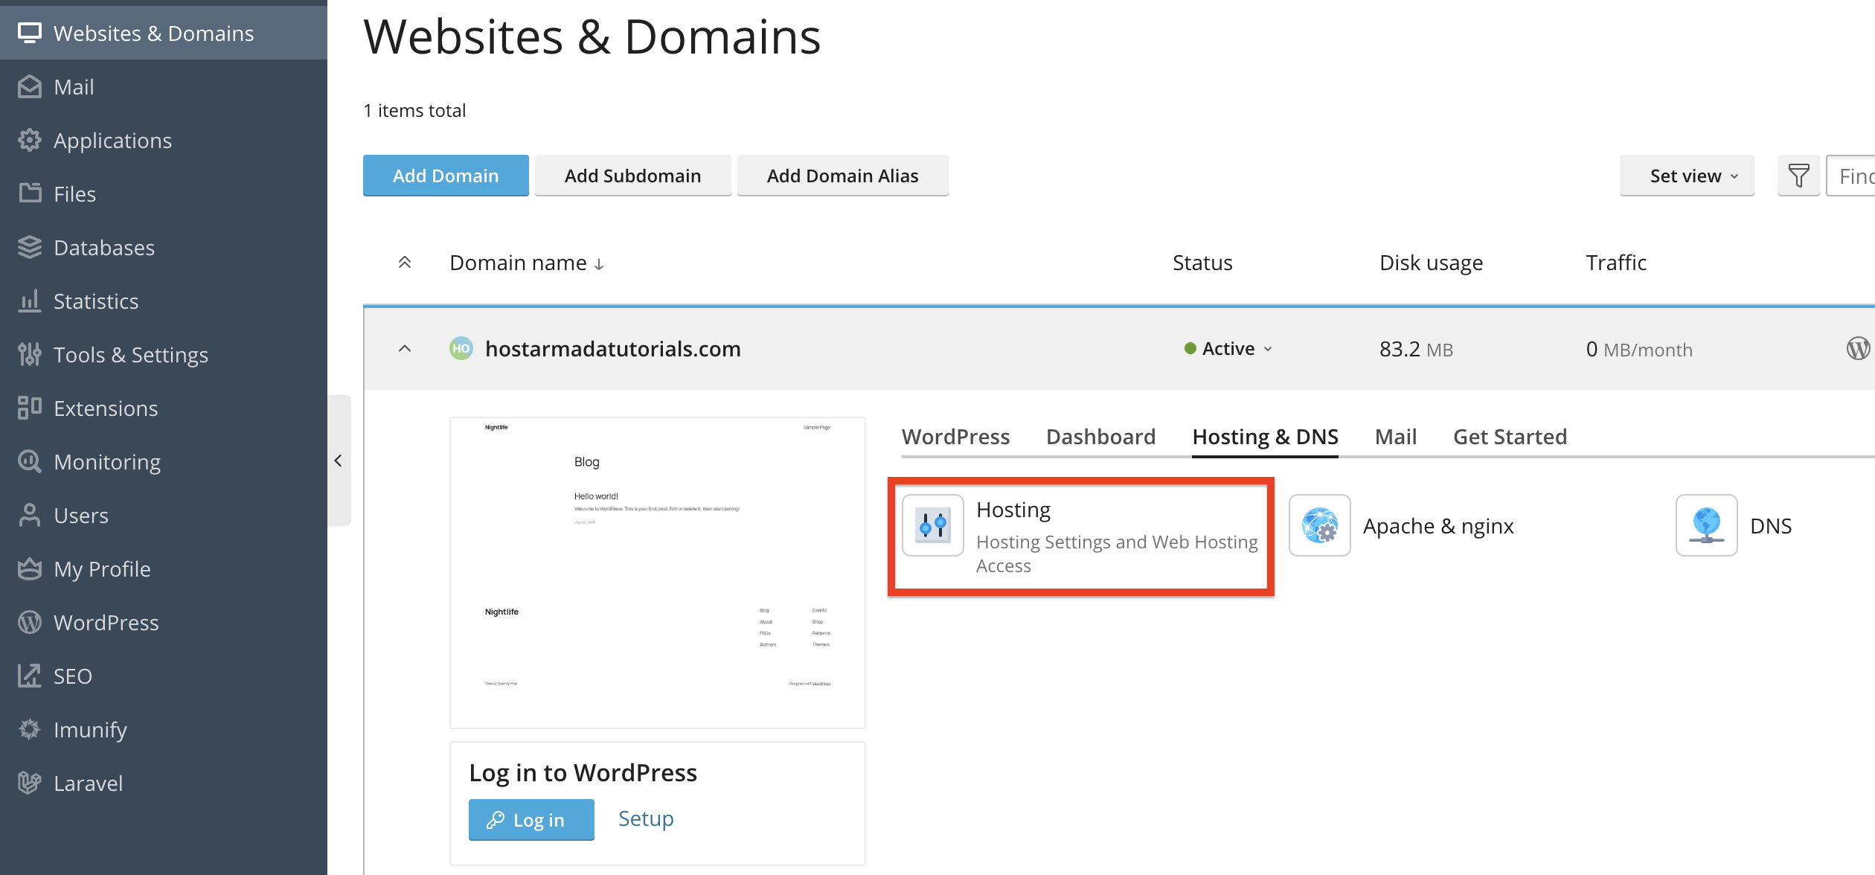Select the Tools & Settings sidebar icon
The image size is (1875, 875).
(29, 354)
